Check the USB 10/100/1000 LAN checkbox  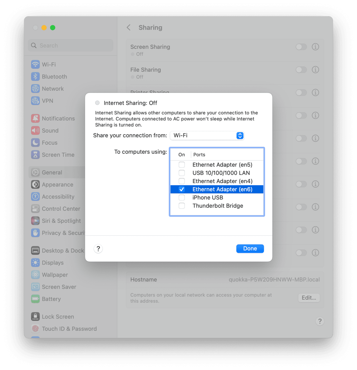[x=182, y=173]
